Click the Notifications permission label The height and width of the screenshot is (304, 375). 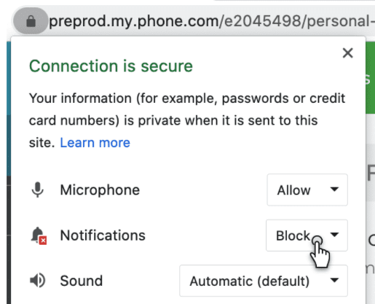[x=103, y=235]
